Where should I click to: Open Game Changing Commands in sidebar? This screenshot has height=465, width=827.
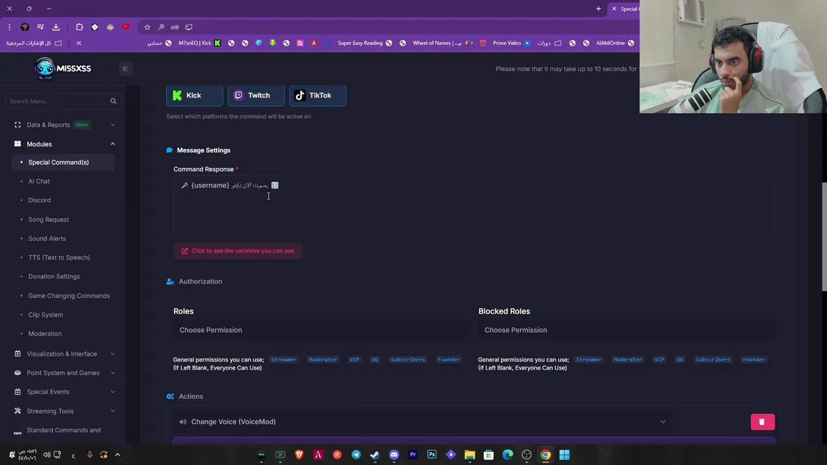point(69,296)
